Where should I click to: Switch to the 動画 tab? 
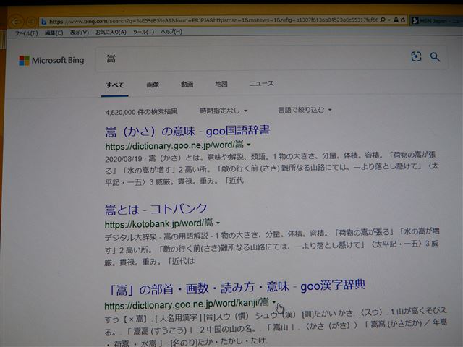pos(187,84)
